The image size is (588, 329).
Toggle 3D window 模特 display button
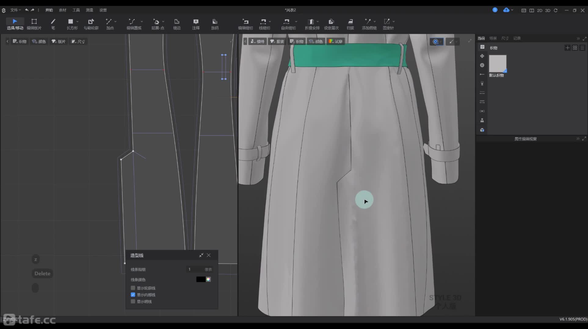tap(257, 41)
